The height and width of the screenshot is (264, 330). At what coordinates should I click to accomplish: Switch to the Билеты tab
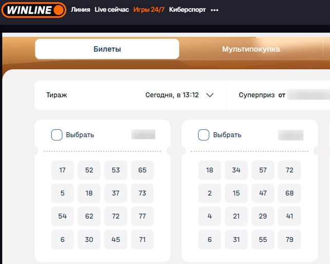tap(107, 49)
